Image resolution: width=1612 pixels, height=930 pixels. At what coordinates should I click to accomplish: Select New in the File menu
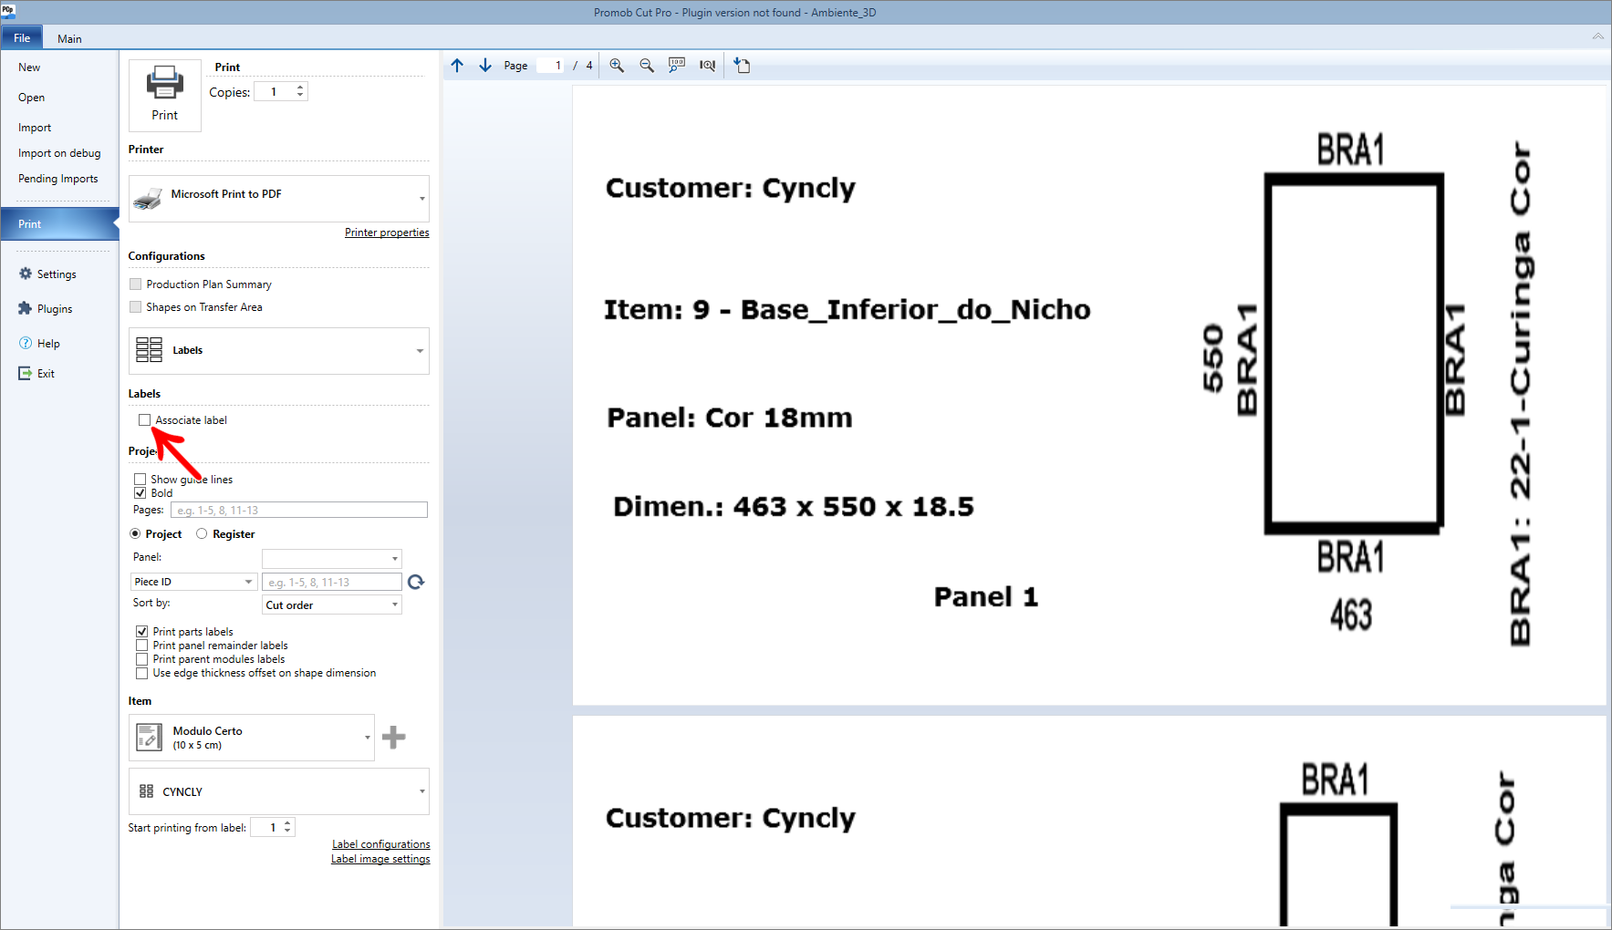tap(29, 67)
